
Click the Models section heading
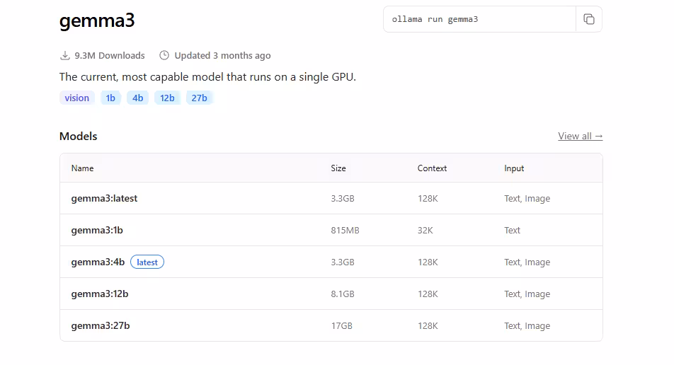coord(78,136)
